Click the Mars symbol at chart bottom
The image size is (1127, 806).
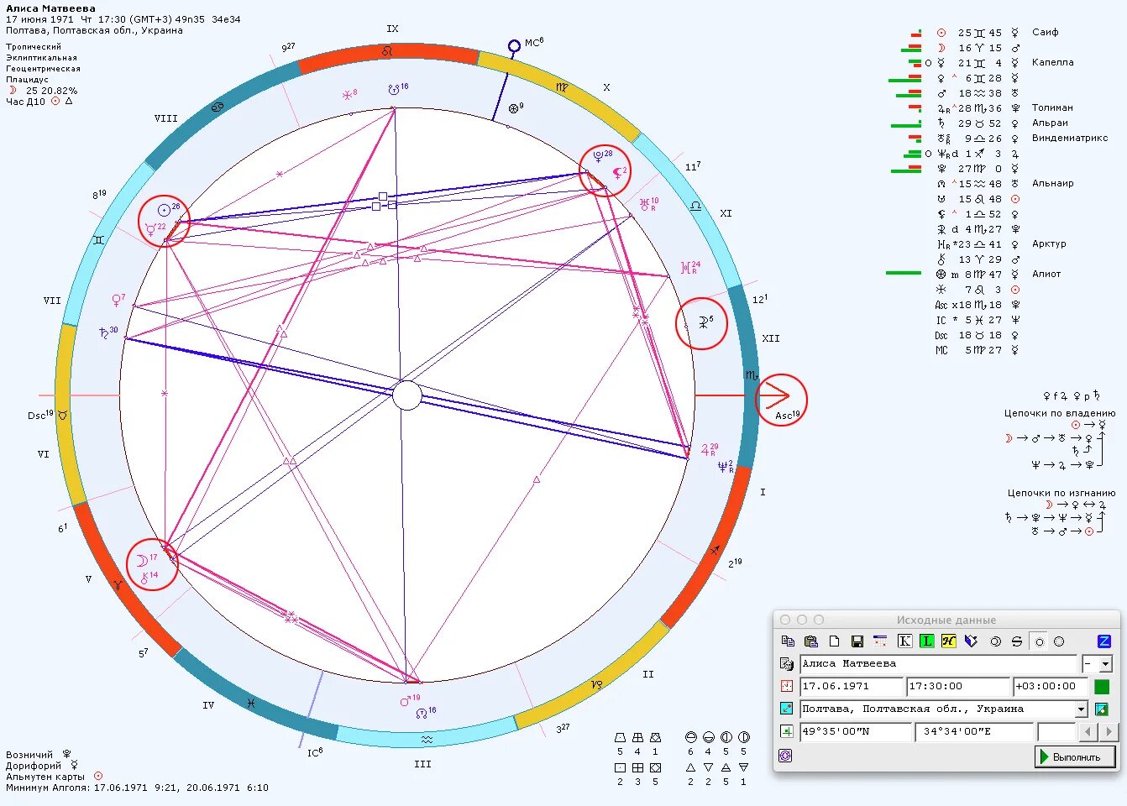pyautogui.click(x=405, y=700)
